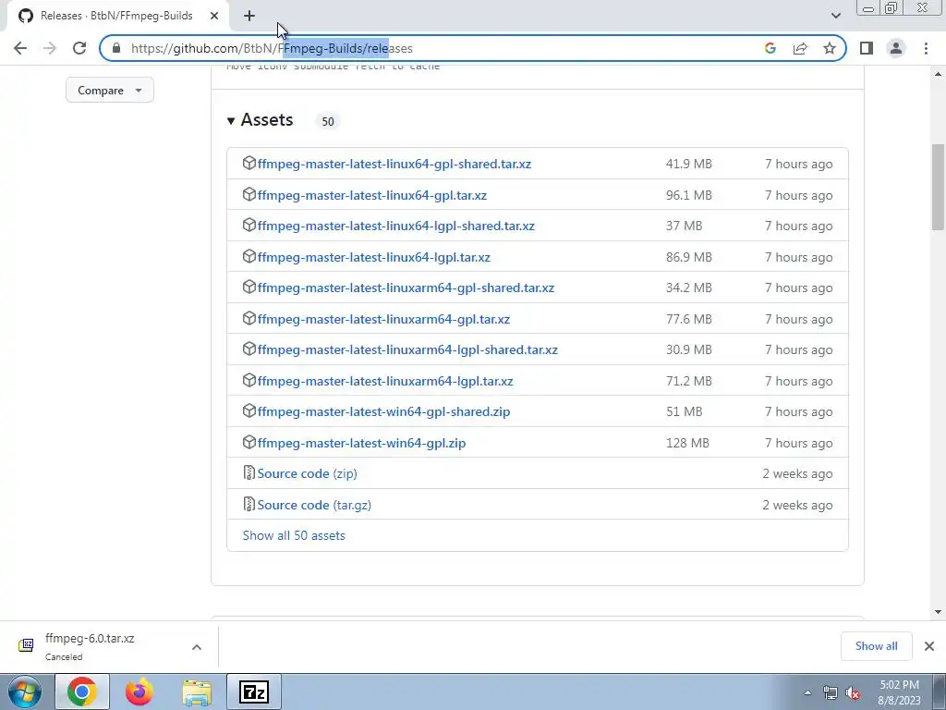Close the downloads bar
The image size is (946, 710).
click(x=929, y=646)
